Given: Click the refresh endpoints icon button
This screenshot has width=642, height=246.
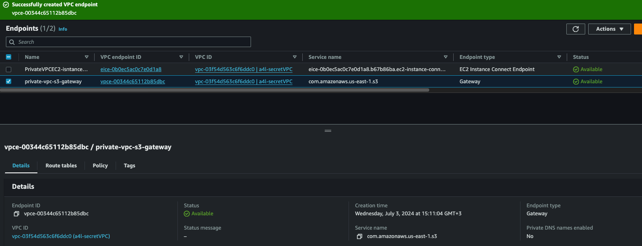Looking at the screenshot, I should [576, 29].
